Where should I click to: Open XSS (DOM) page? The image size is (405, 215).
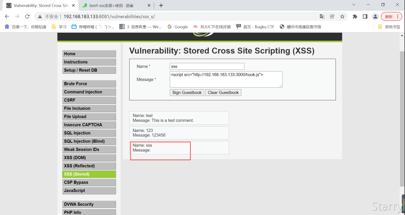click(x=89, y=158)
